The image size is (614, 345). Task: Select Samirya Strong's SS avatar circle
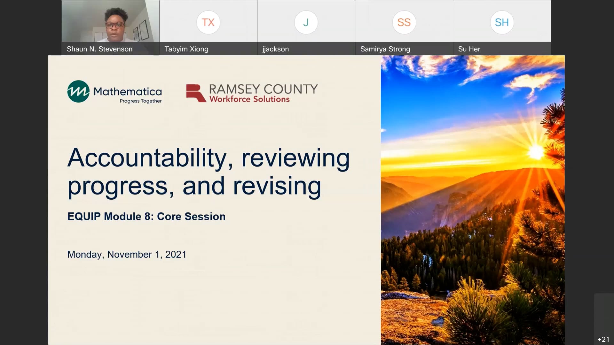(x=404, y=22)
